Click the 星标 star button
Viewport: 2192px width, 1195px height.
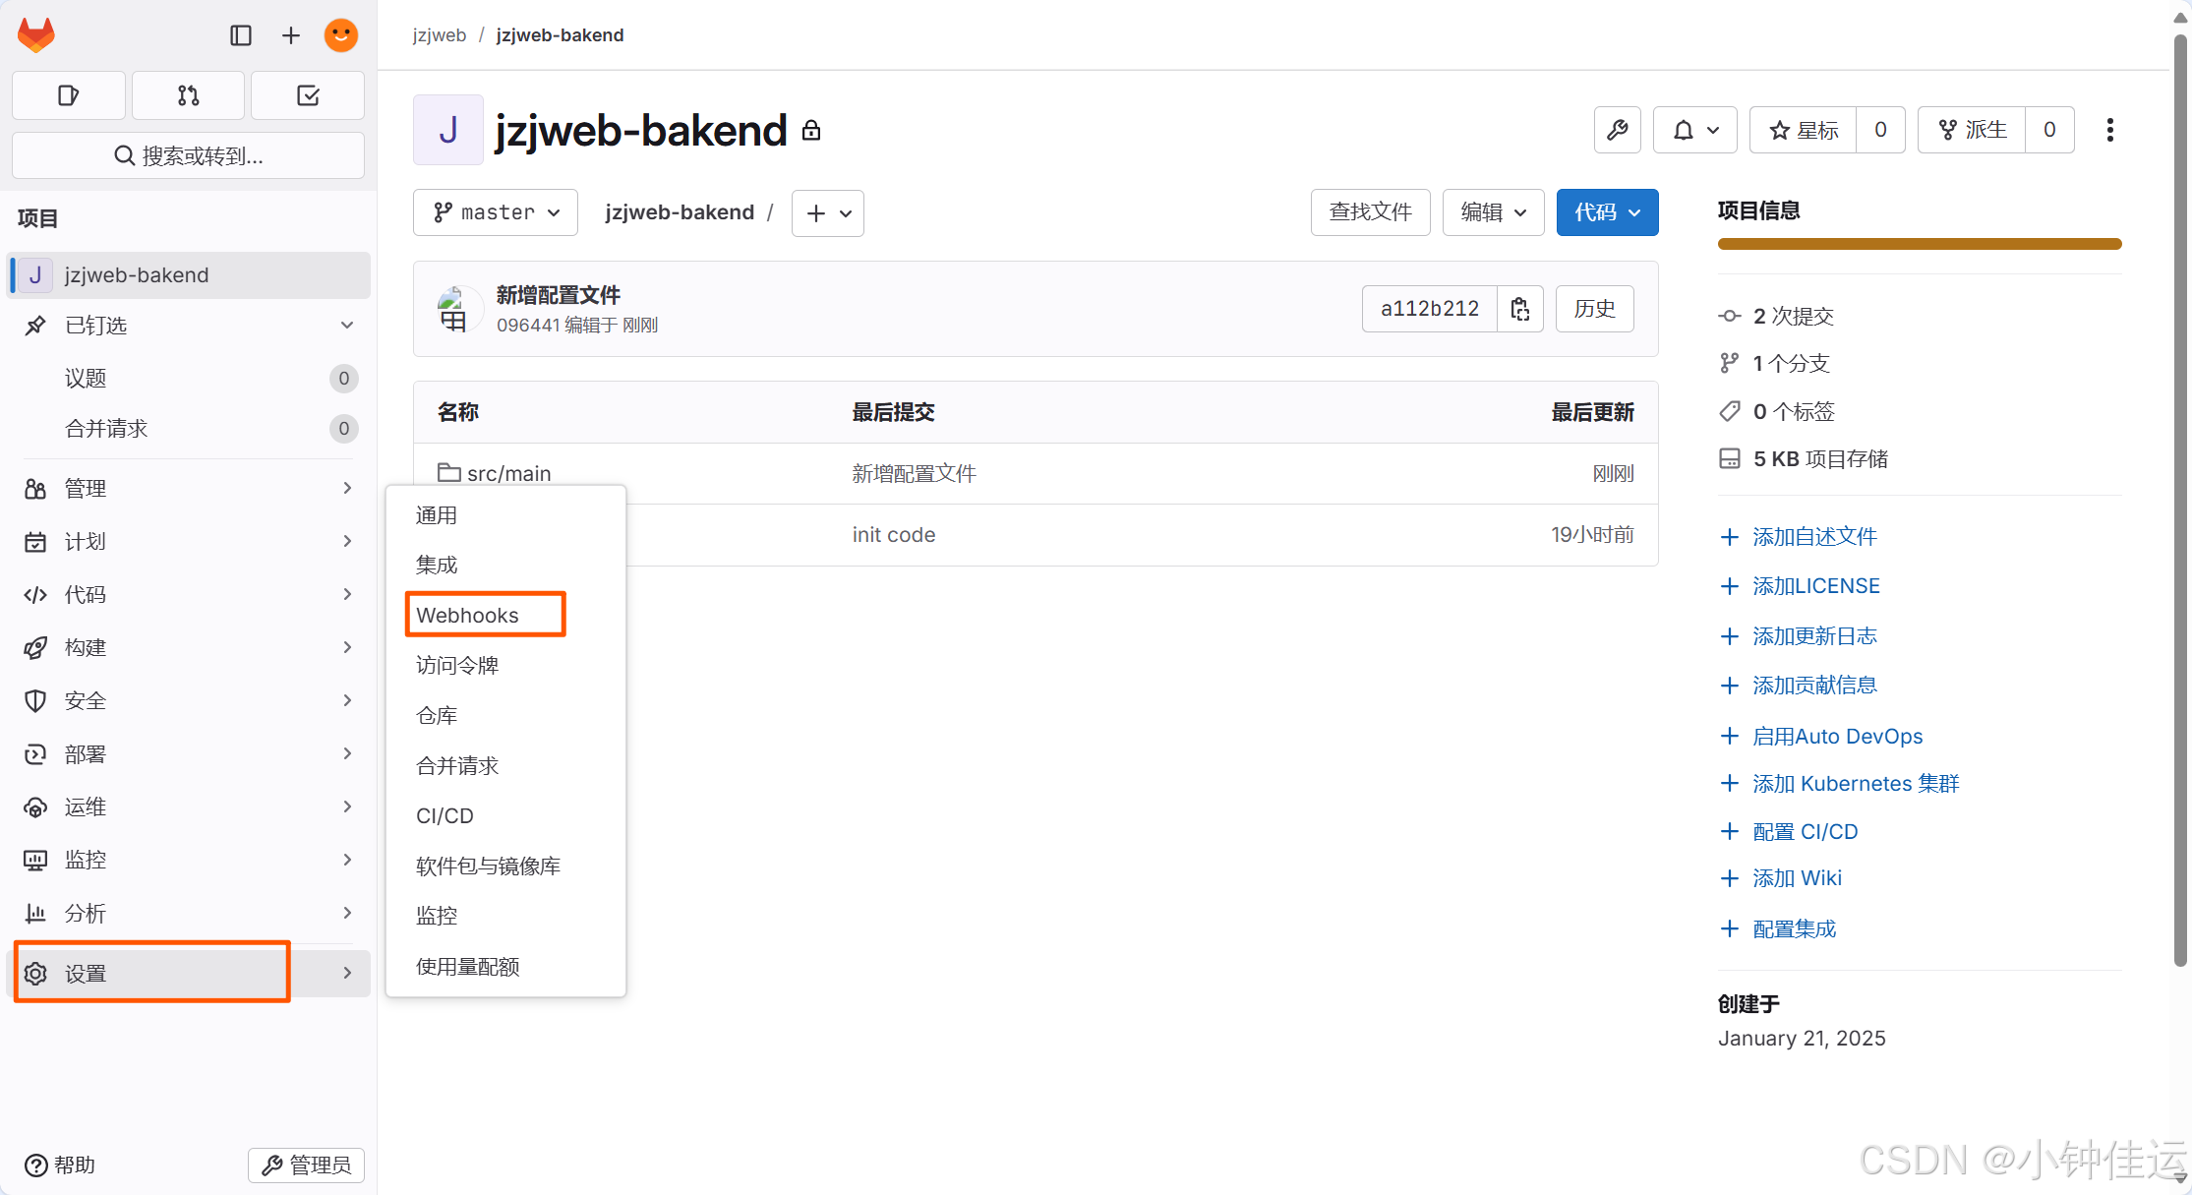coord(1804,130)
